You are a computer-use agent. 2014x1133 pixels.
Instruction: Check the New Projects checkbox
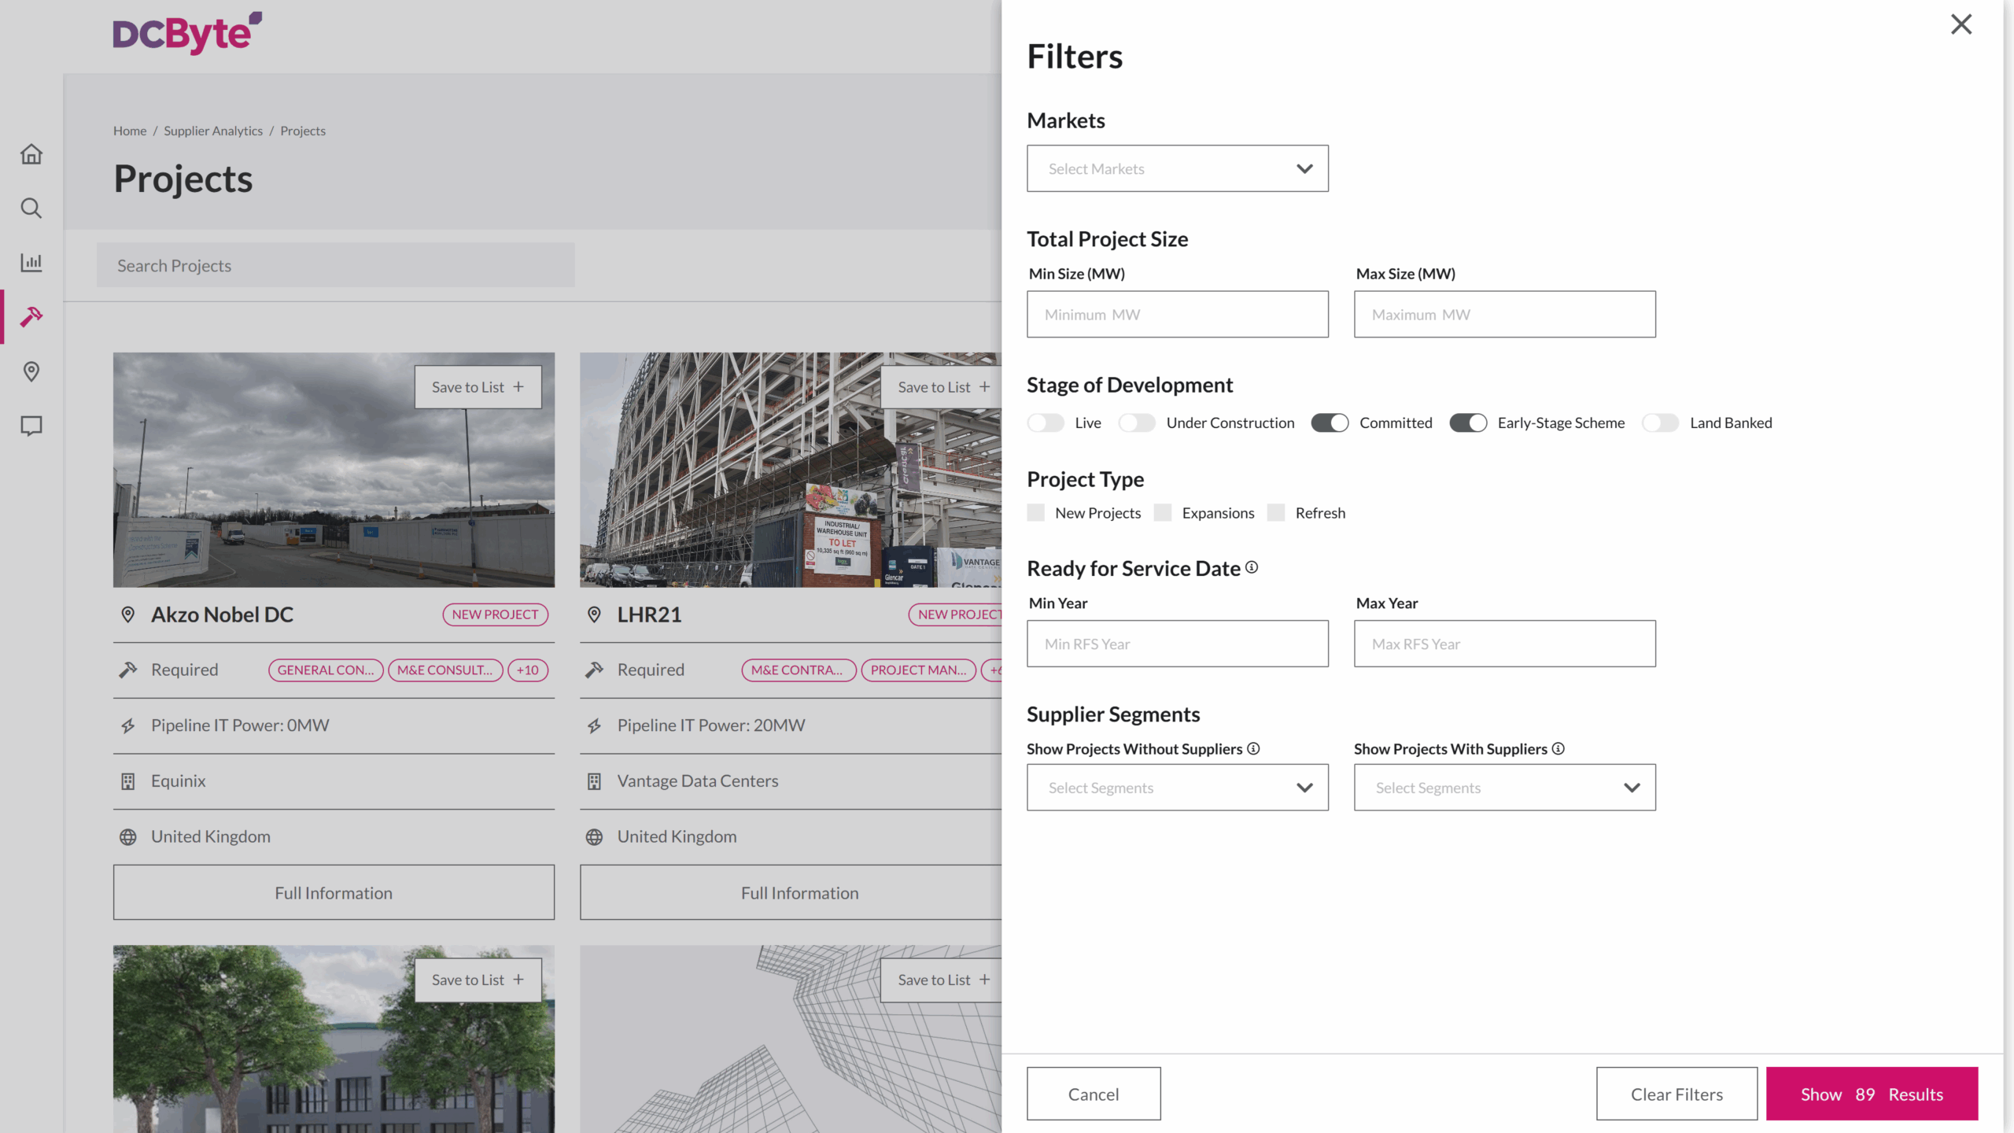click(x=1035, y=512)
